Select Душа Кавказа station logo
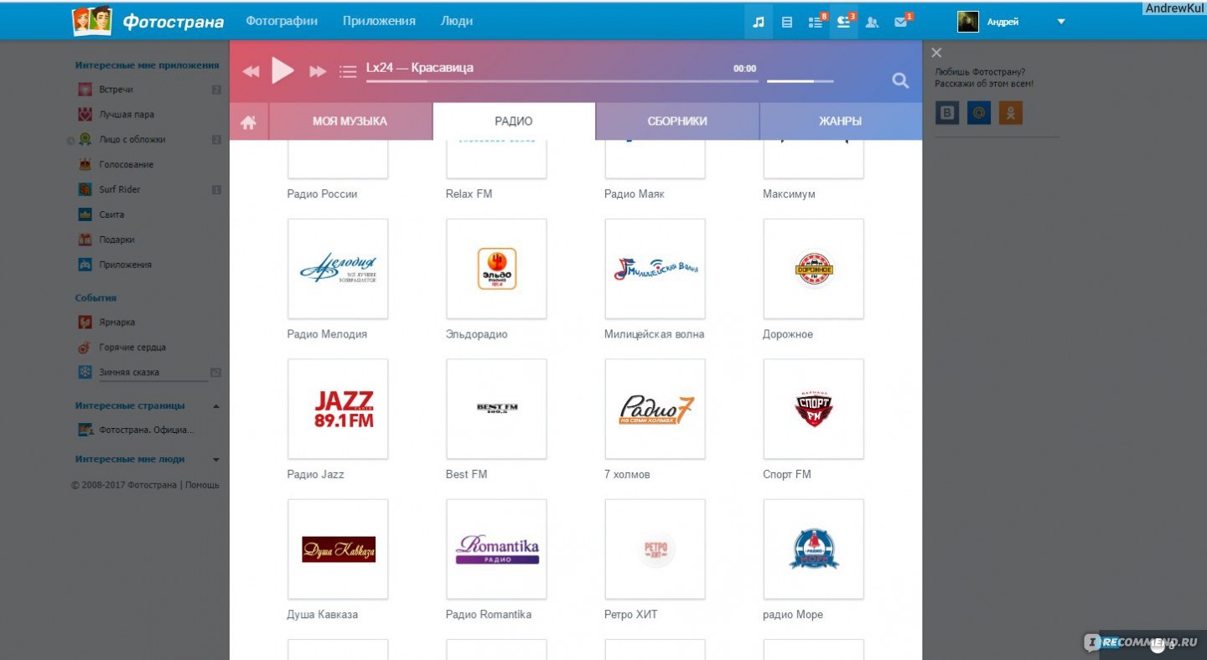 click(x=338, y=549)
